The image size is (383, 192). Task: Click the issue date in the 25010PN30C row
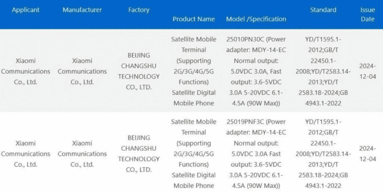[368, 71]
